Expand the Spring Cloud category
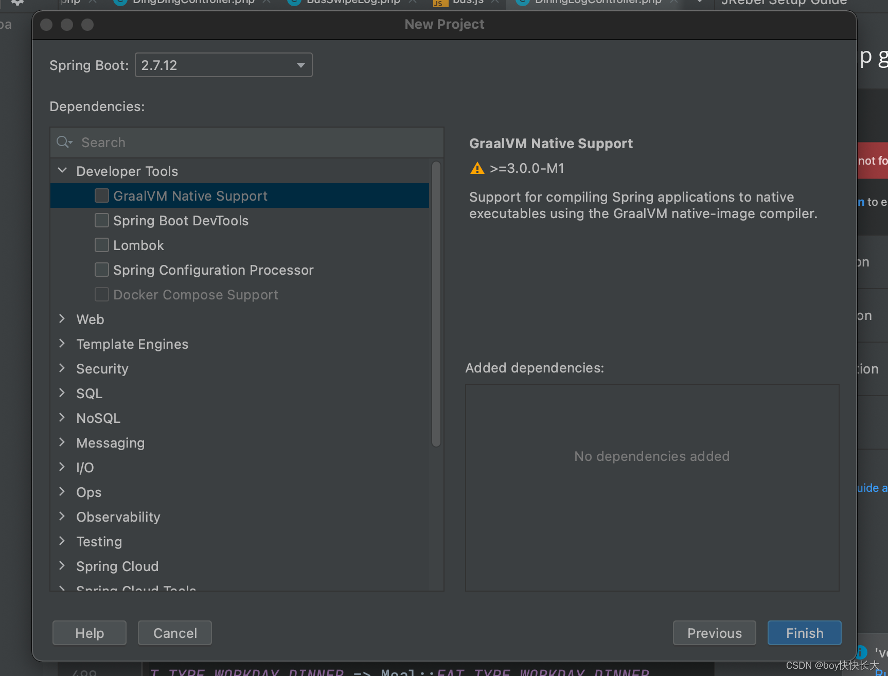 (62, 566)
